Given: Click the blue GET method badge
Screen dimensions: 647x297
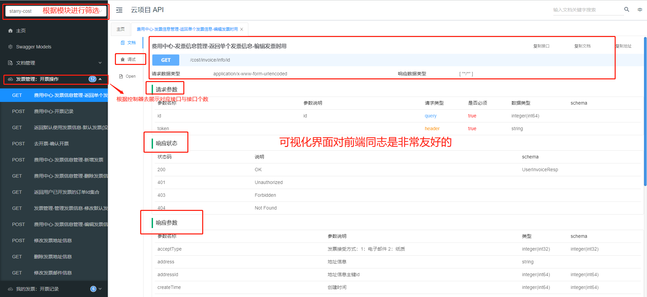Looking at the screenshot, I should 166,60.
